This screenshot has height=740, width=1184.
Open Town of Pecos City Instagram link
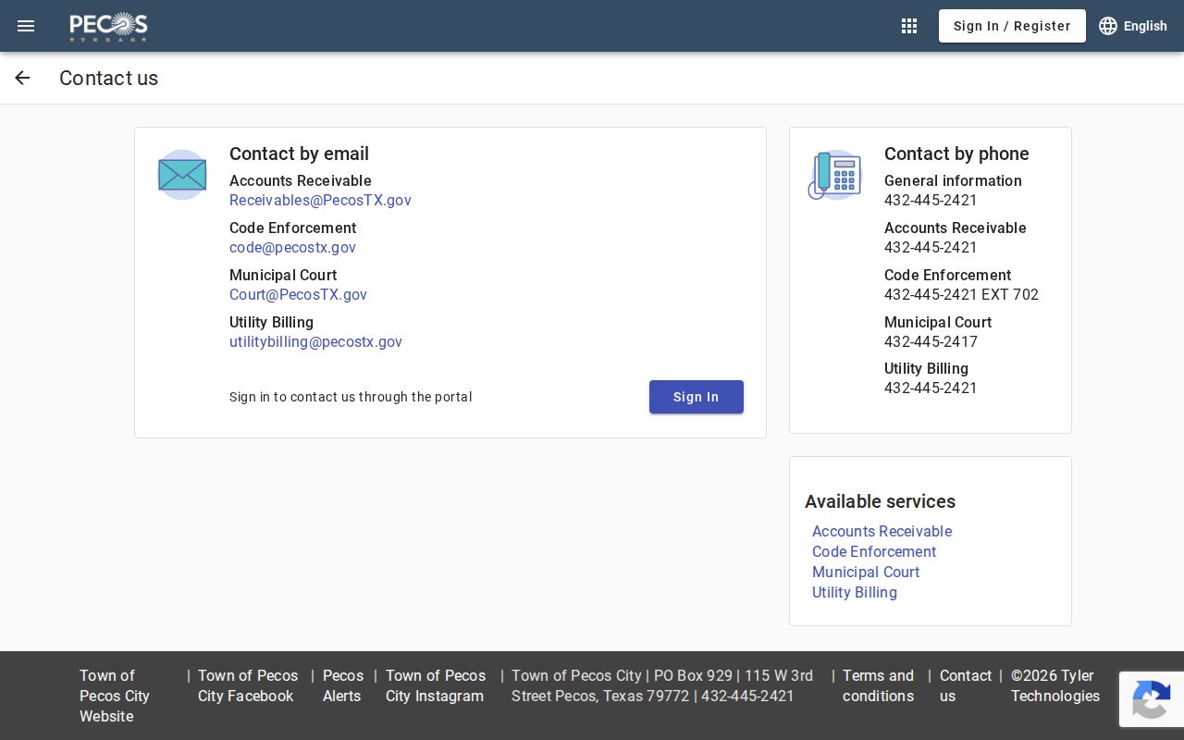pos(436,685)
